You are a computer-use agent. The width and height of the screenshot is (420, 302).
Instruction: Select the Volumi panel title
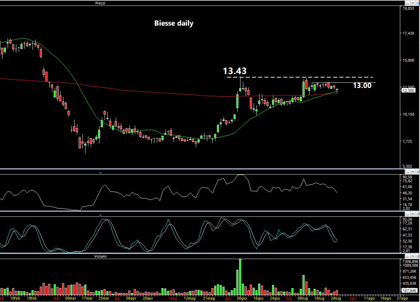point(100,256)
